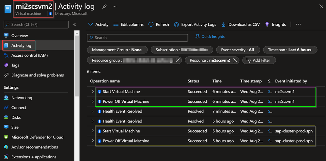Open Quick Insights link
The width and height of the screenshot is (326, 161).
pos(210,37)
